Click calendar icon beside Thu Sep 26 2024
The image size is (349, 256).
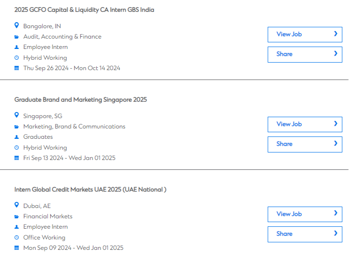point(16,68)
